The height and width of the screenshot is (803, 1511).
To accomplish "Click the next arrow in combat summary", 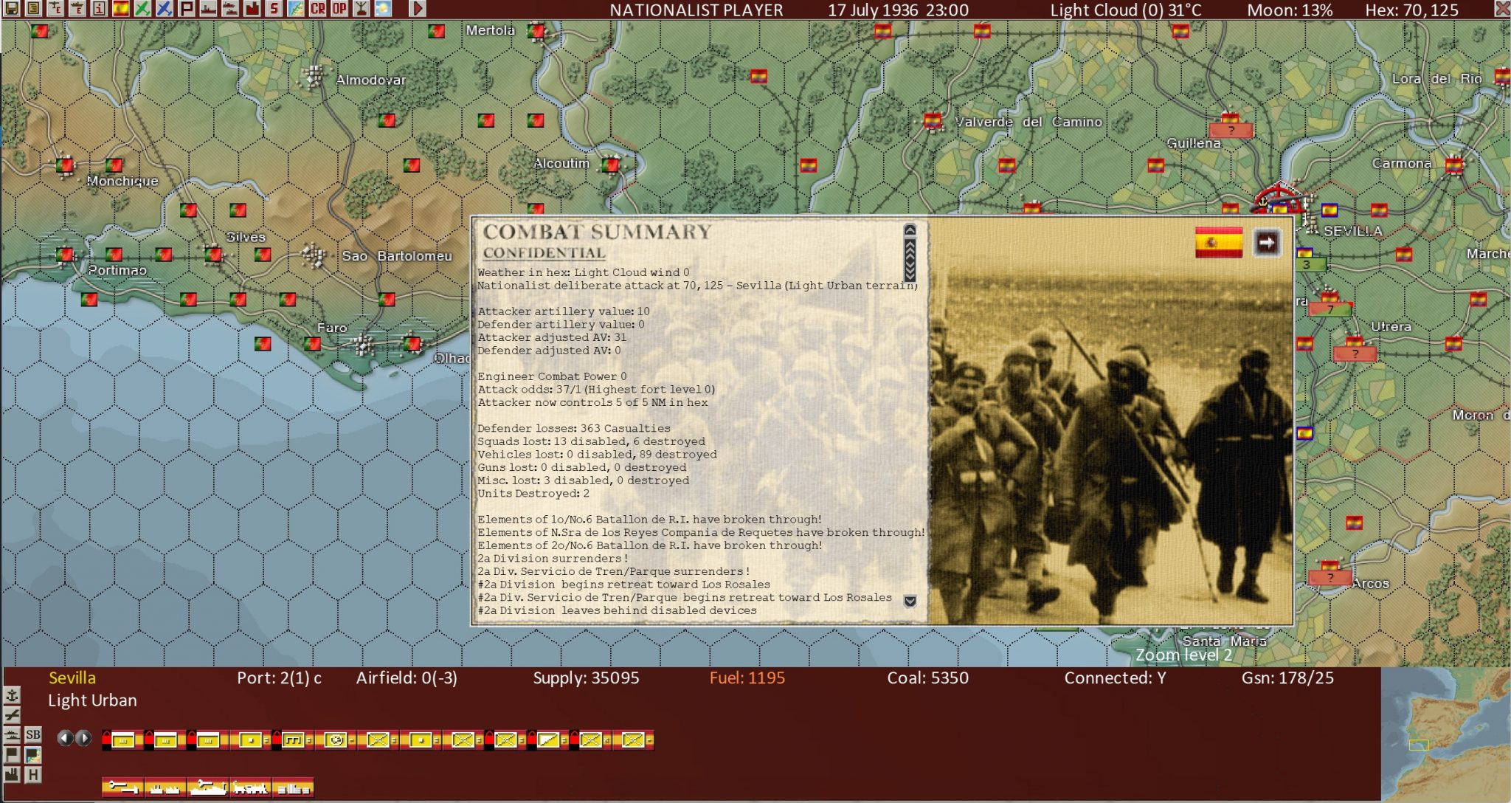I will point(1267,243).
